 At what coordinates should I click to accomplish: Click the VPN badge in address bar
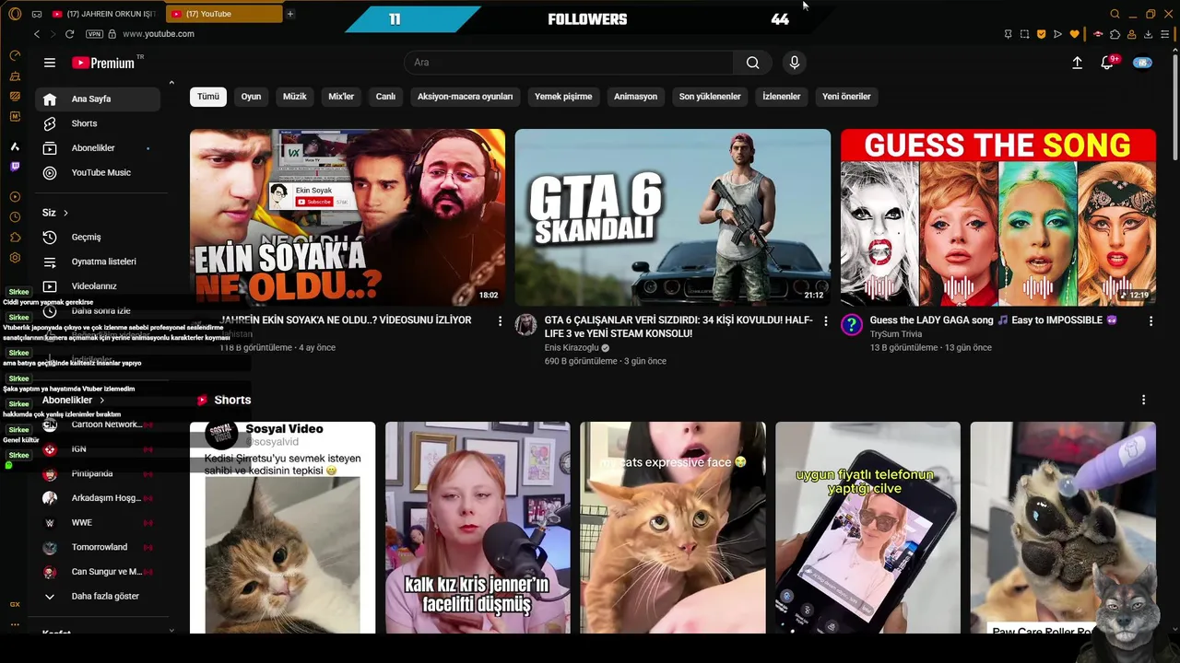(94, 34)
